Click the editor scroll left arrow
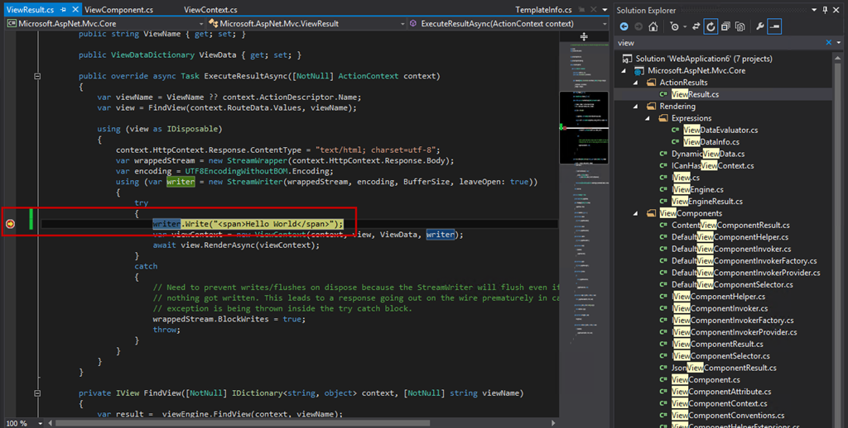Viewport: 848px width, 428px height. (51, 423)
